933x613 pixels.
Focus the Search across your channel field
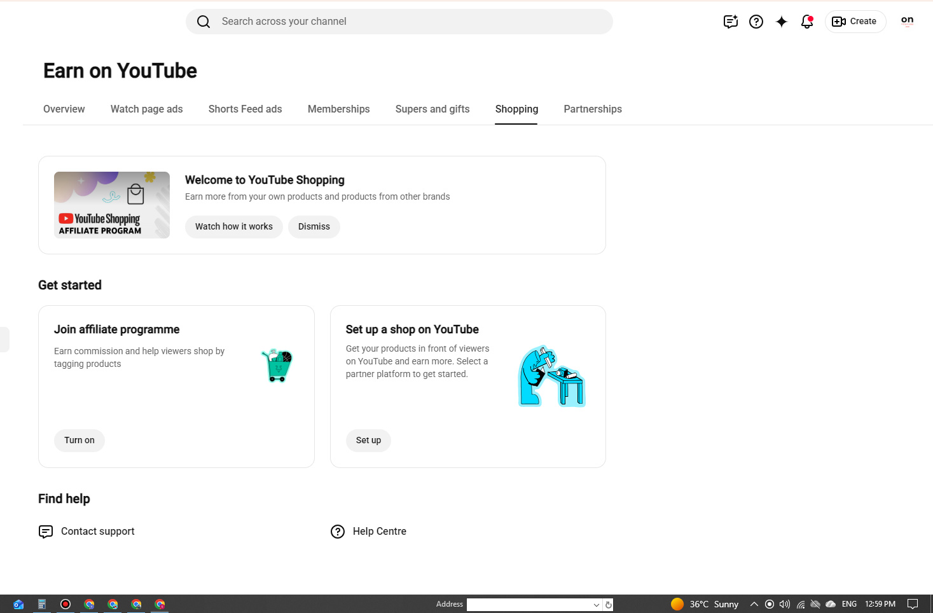click(399, 22)
